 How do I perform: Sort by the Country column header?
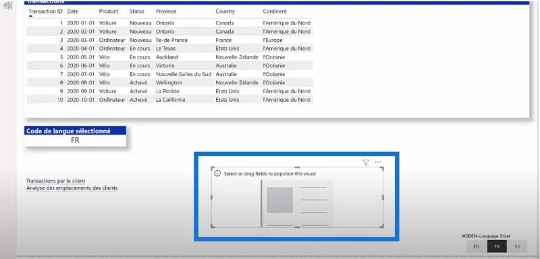click(x=225, y=11)
